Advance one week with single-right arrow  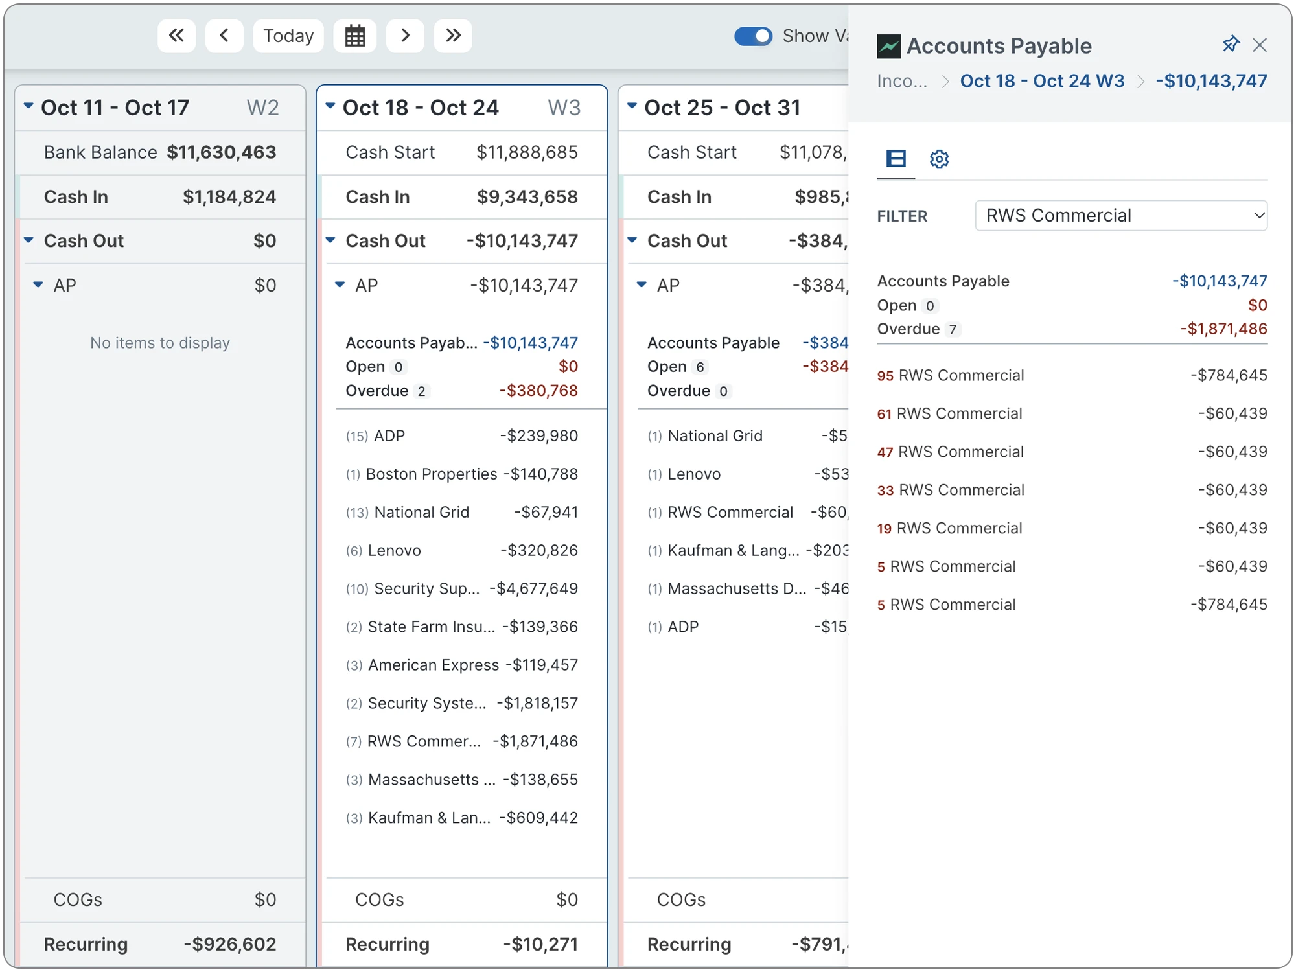pos(405,35)
